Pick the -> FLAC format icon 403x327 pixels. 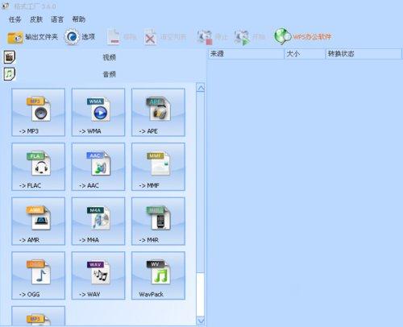[x=39, y=167]
